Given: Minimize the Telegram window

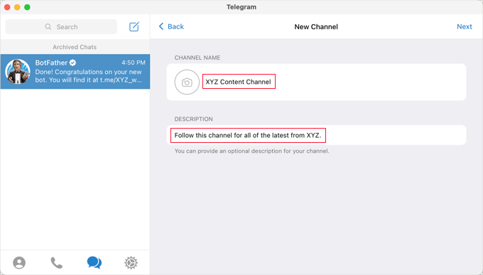Looking at the screenshot, I should 17,7.
